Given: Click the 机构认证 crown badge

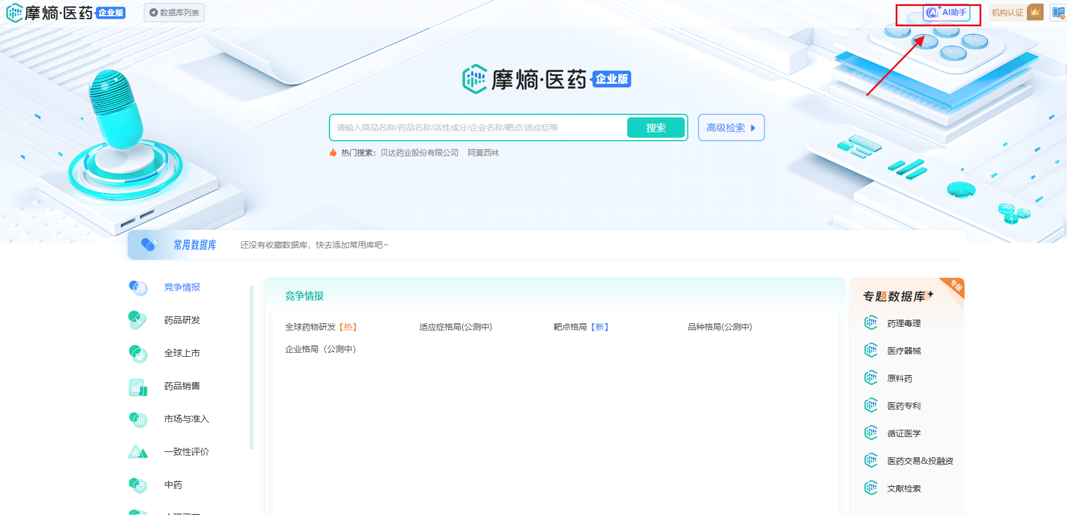Looking at the screenshot, I should coord(1035,12).
